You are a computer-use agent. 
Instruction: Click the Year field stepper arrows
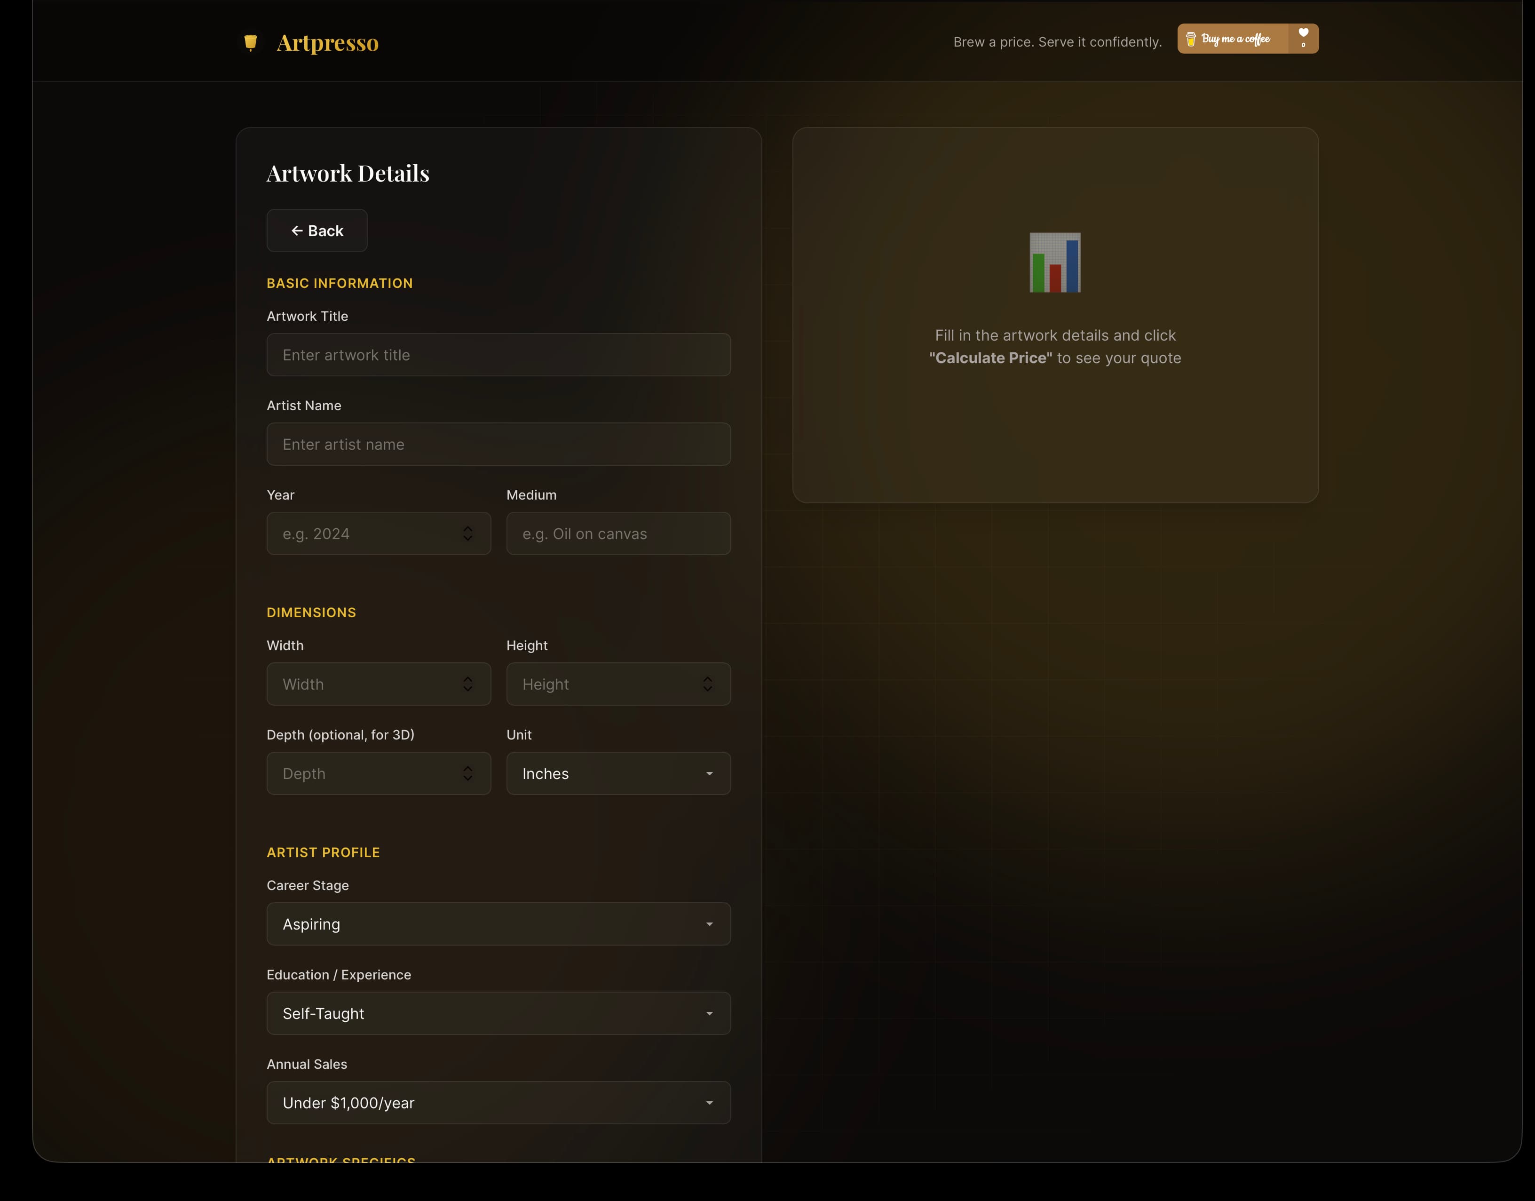[467, 534]
